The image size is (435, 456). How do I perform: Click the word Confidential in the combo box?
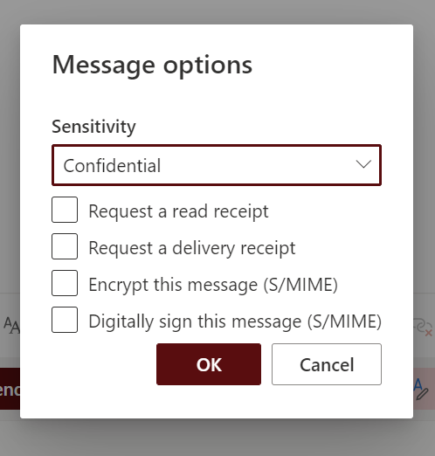pyautogui.click(x=112, y=166)
